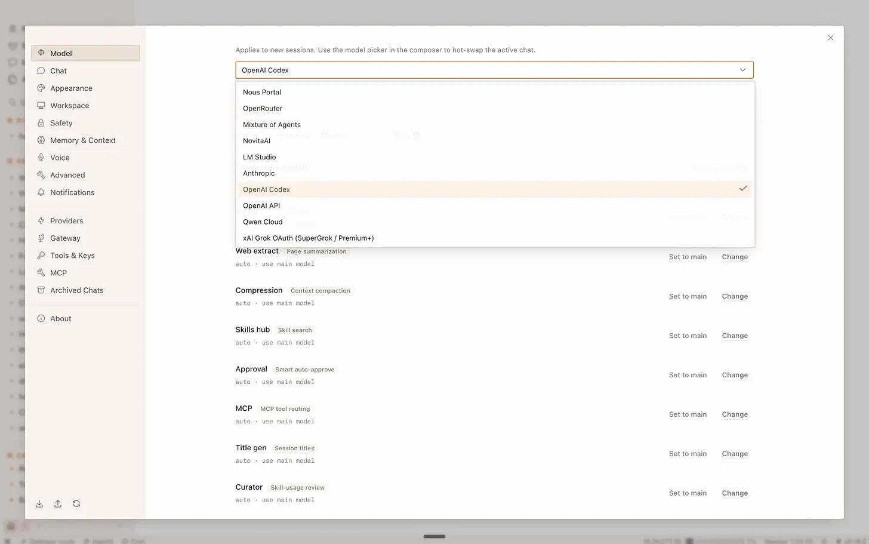Pick Mixture of Agents option
869x544 pixels.
pos(494,124)
